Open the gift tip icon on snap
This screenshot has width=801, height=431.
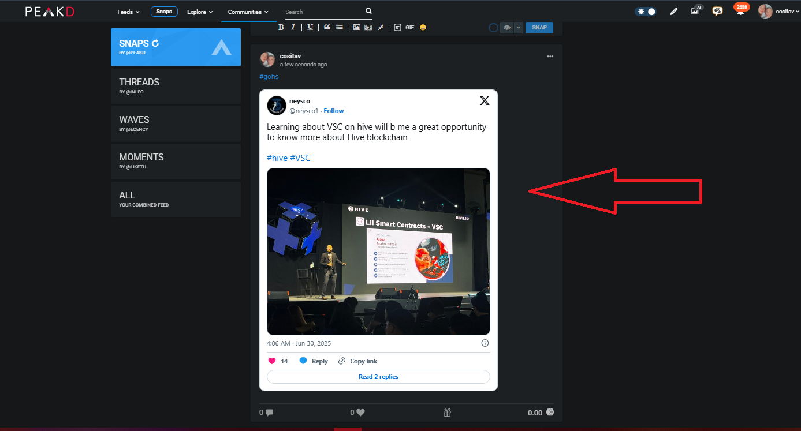click(x=447, y=413)
